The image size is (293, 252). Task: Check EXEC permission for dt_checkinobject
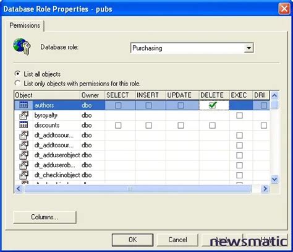click(x=239, y=175)
